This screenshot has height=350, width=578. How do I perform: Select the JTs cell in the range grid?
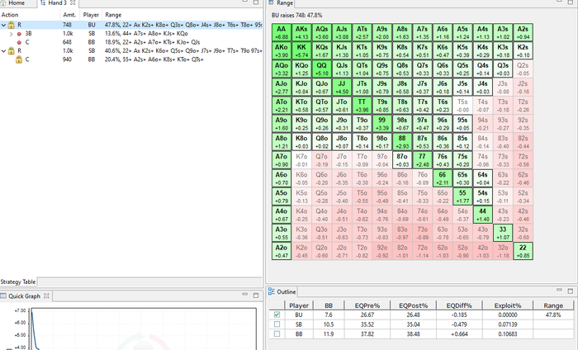(362, 87)
